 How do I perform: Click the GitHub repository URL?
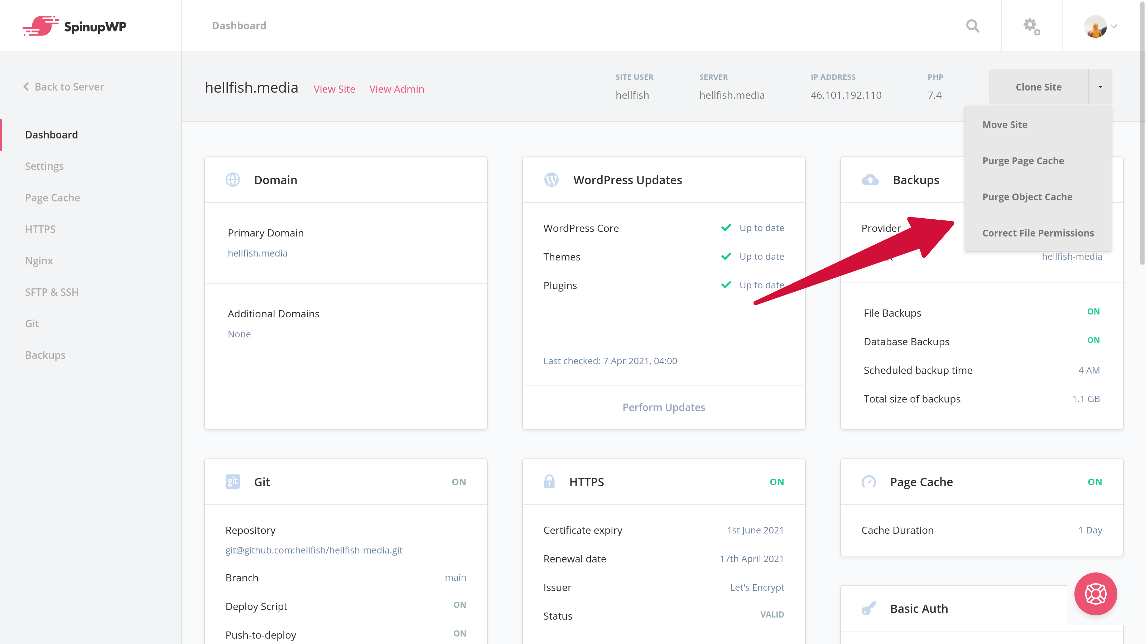click(x=314, y=550)
